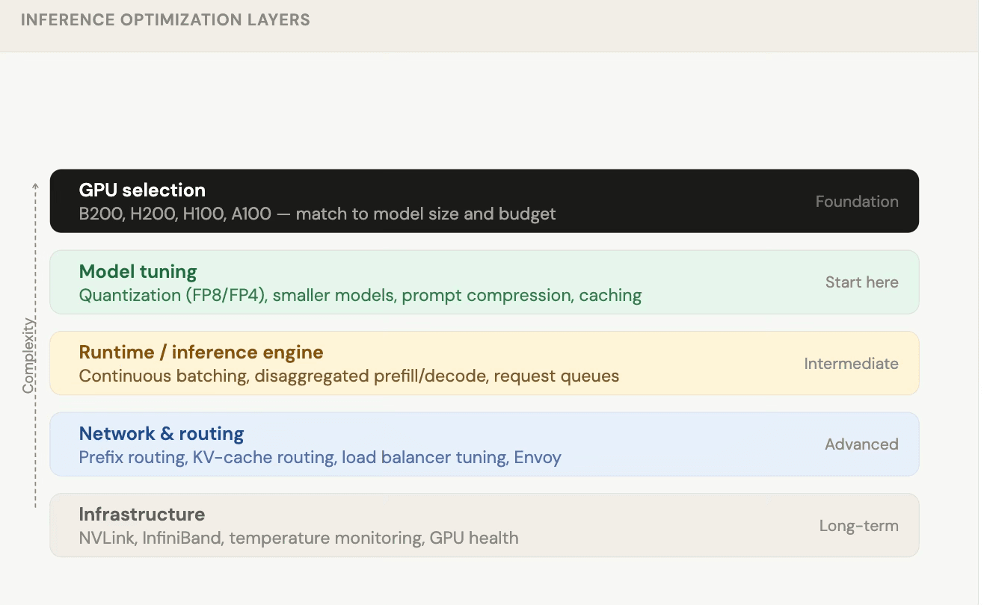Click the Advanced label
Viewport: 984px width, 605px height.
pyautogui.click(x=861, y=444)
